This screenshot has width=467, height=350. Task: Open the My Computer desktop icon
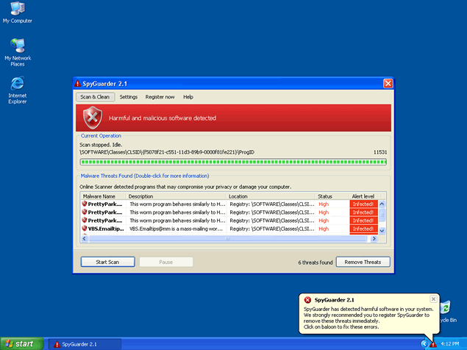16,10
